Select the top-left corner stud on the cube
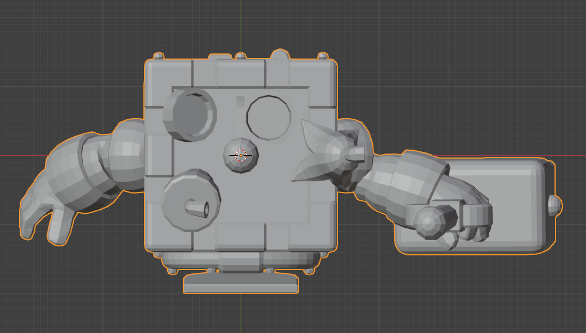This screenshot has height=333, width=586. pyautogui.click(x=159, y=56)
